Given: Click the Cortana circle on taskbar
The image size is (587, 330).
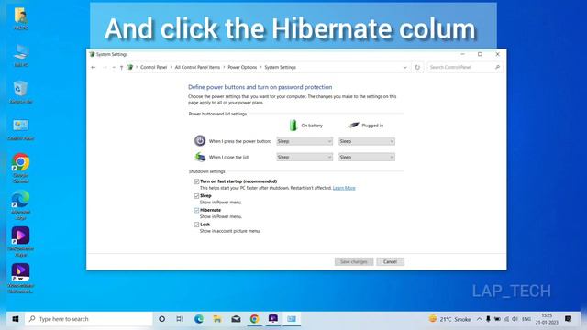Looking at the screenshot, I should pos(161,319).
